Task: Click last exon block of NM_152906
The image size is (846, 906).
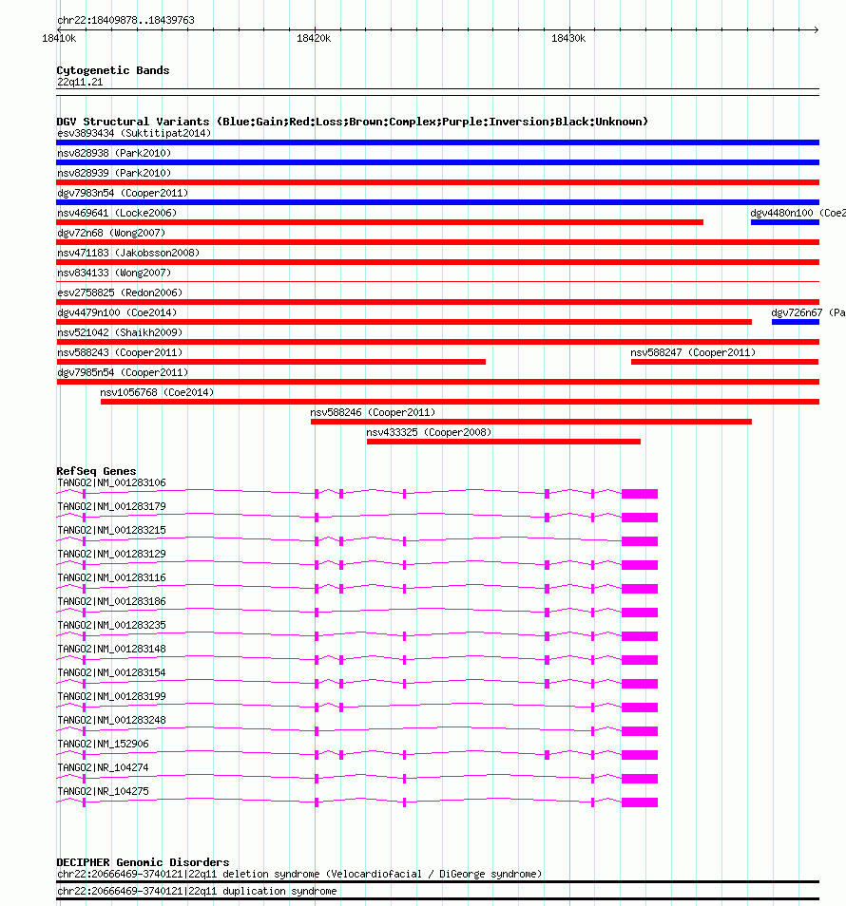Action: click(640, 755)
